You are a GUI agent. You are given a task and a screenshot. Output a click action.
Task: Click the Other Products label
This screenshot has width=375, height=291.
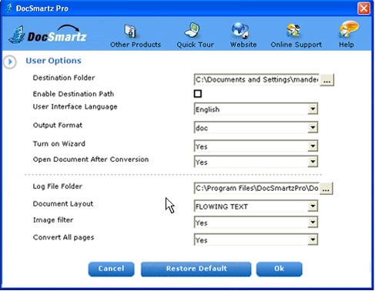point(136,45)
